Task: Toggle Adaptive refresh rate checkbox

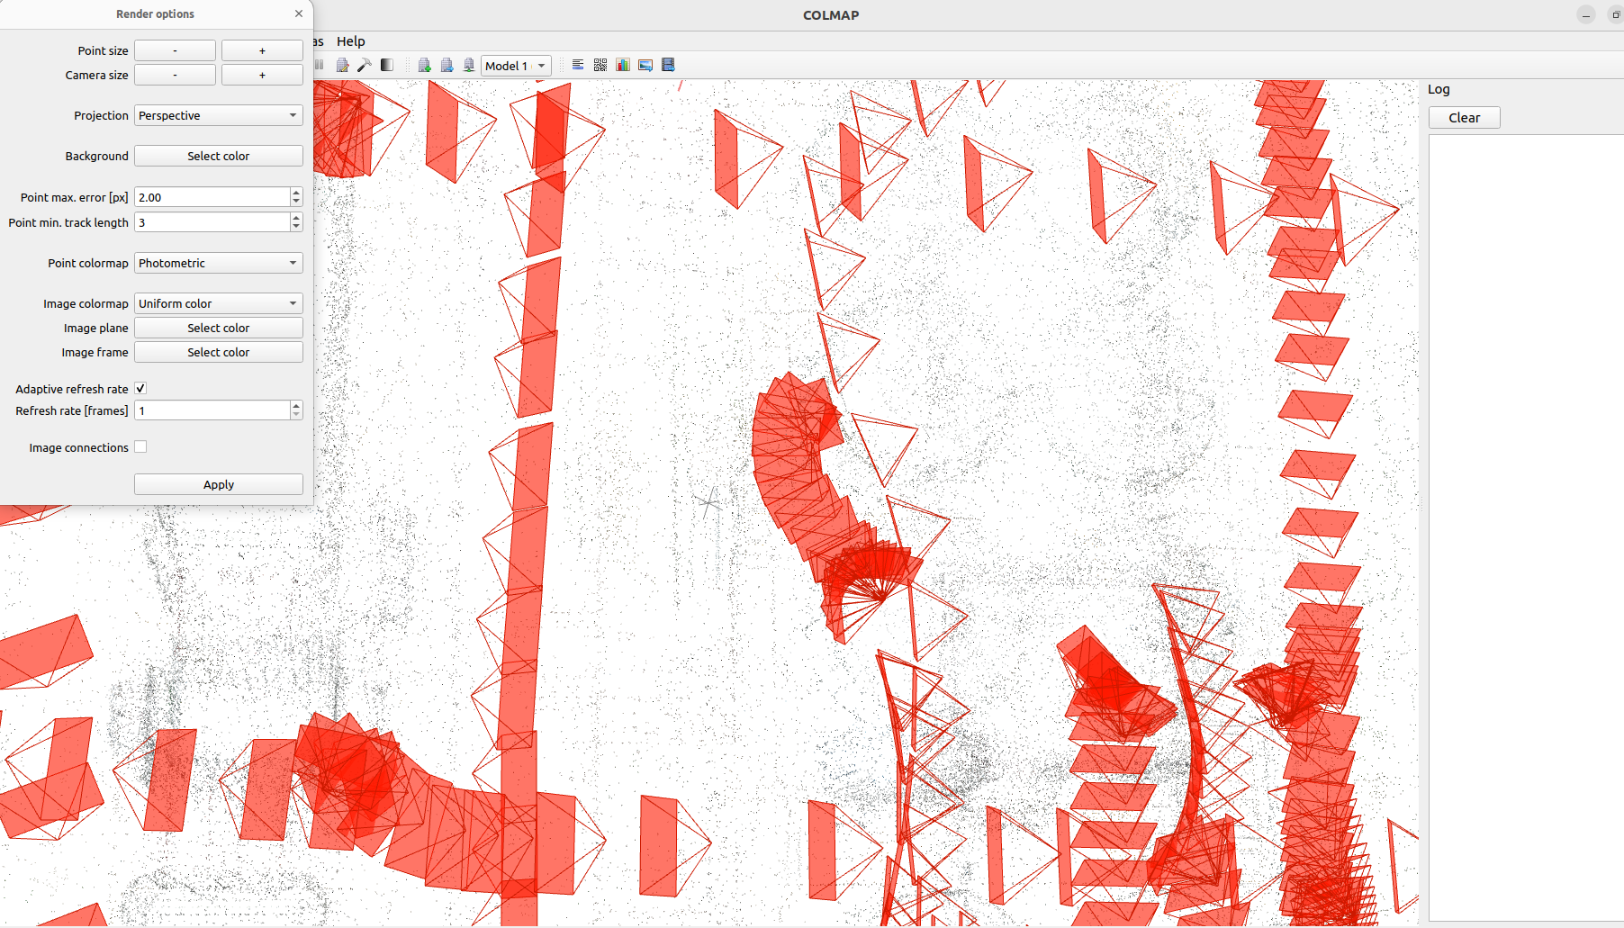Action: (x=140, y=388)
